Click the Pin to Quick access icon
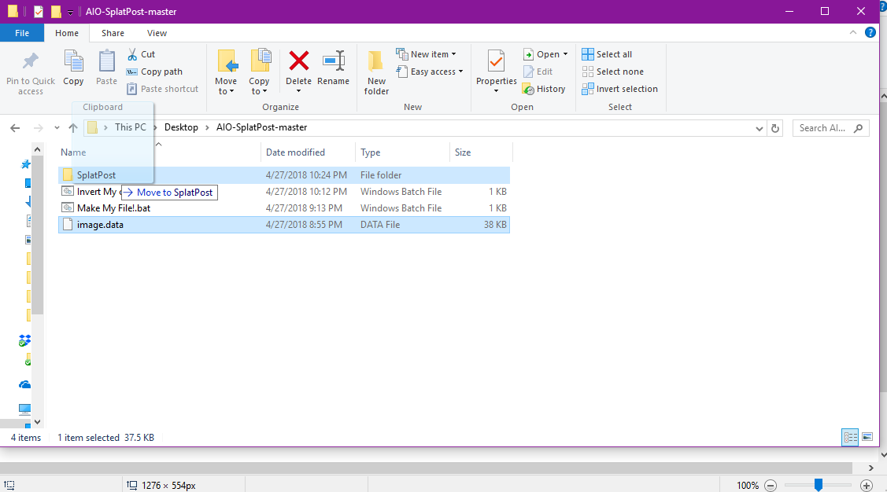This screenshot has height=492, width=887. pyautogui.click(x=31, y=61)
